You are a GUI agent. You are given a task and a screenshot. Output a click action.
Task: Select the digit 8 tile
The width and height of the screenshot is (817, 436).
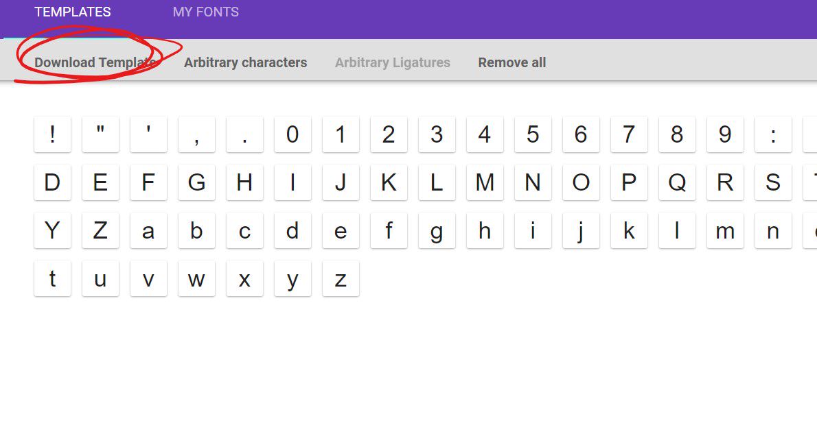tap(678, 134)
